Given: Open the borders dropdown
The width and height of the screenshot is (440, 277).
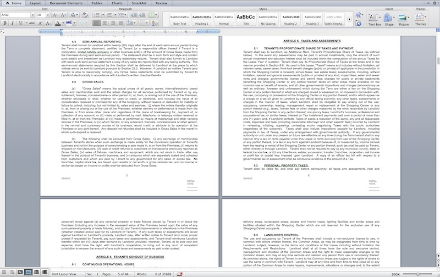Looking at the screenshot, I should point(144,23).
